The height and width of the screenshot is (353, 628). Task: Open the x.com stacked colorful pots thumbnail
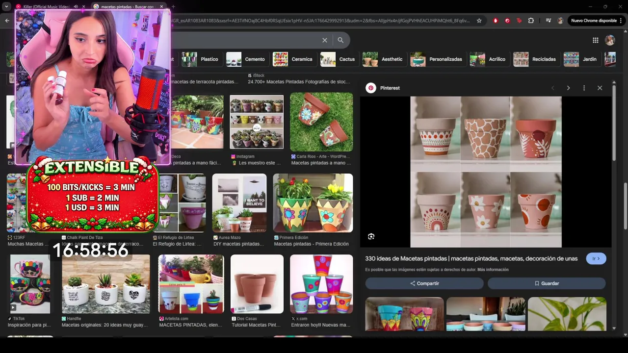321,284
